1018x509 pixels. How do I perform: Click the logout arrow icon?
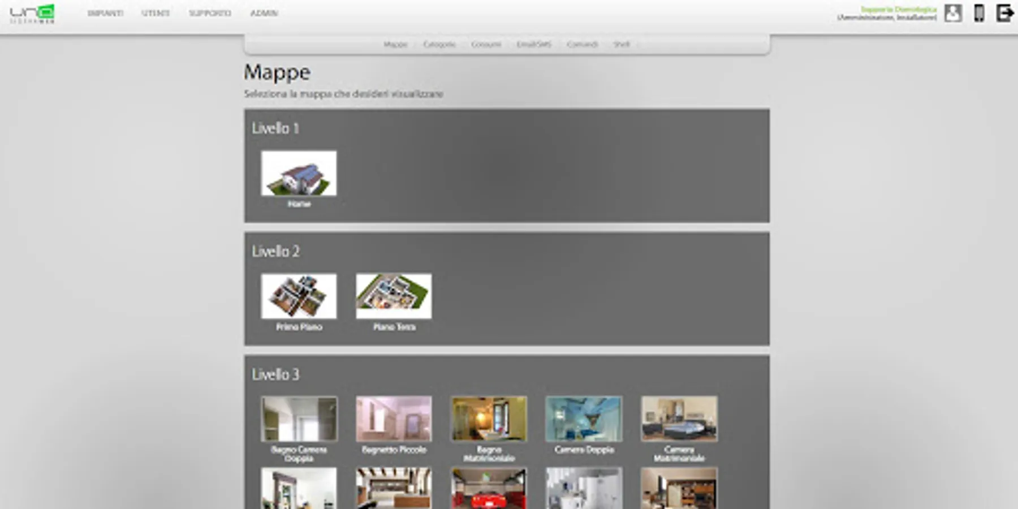click(x=1004, y=13)
